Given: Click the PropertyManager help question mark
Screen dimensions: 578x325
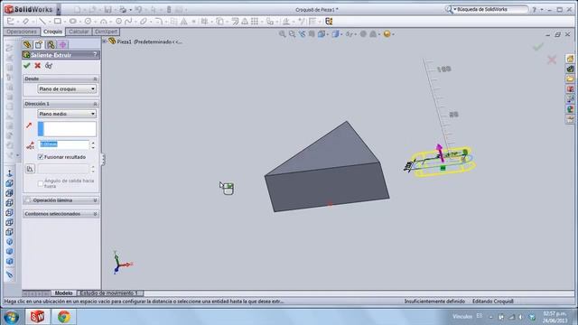Looking at the screenshot, I should coord(95,54).
